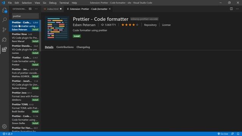
Task: Switch to the Changelog tab
Action: pyautogui.click(x=83, y=47)
